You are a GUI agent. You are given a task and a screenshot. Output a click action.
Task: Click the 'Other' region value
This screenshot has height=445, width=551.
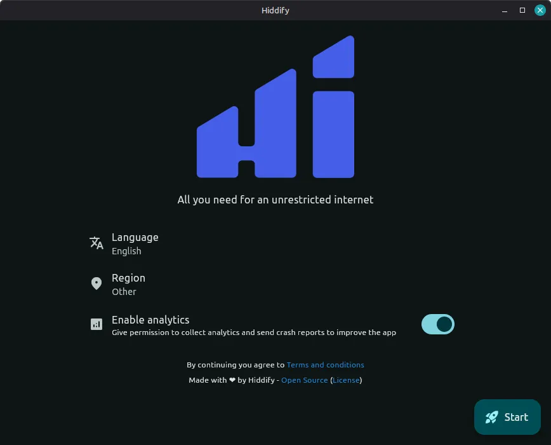point(124,292)
